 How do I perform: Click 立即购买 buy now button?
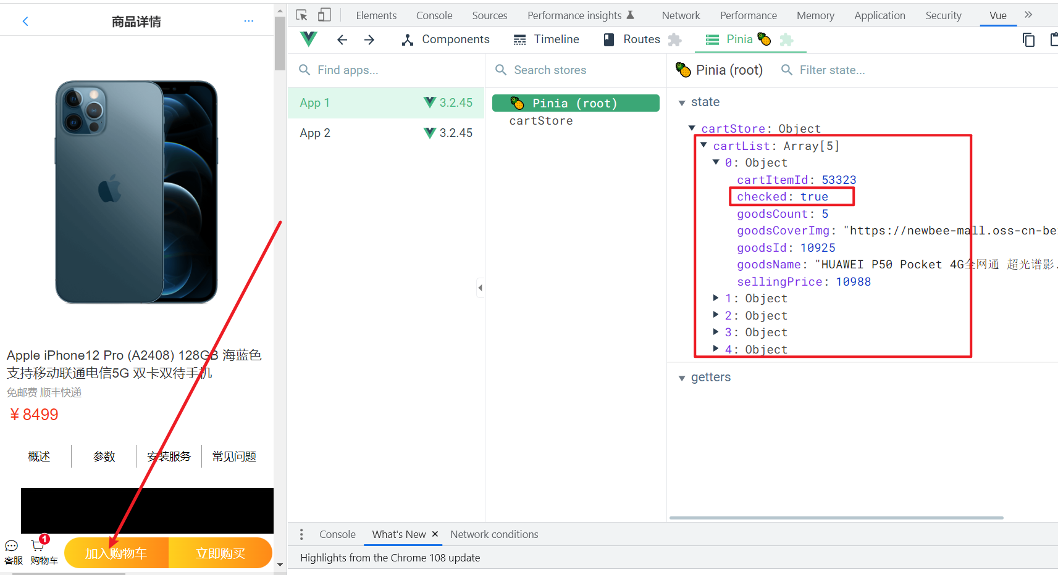click(x=220, y=553)
